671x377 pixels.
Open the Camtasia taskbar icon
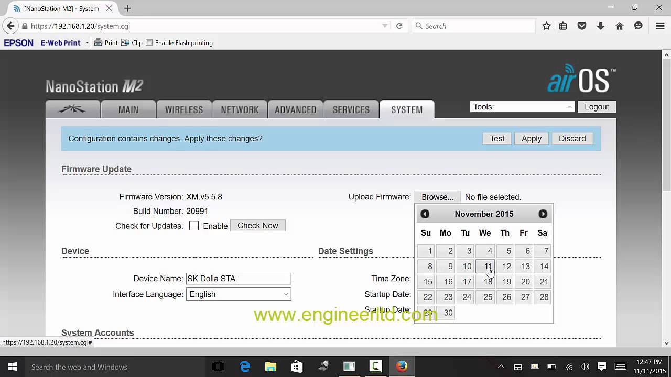[x=376, y=367]
